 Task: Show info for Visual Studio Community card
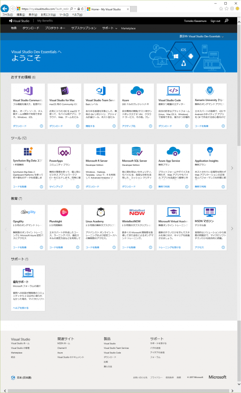coord(41,126)
